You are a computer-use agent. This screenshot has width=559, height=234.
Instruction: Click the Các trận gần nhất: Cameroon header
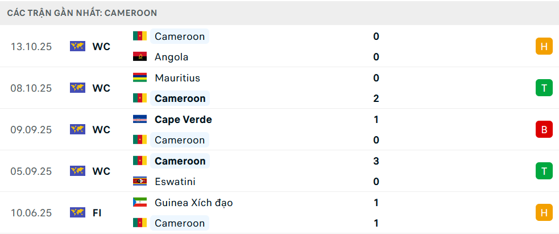[x=82, y=13]
